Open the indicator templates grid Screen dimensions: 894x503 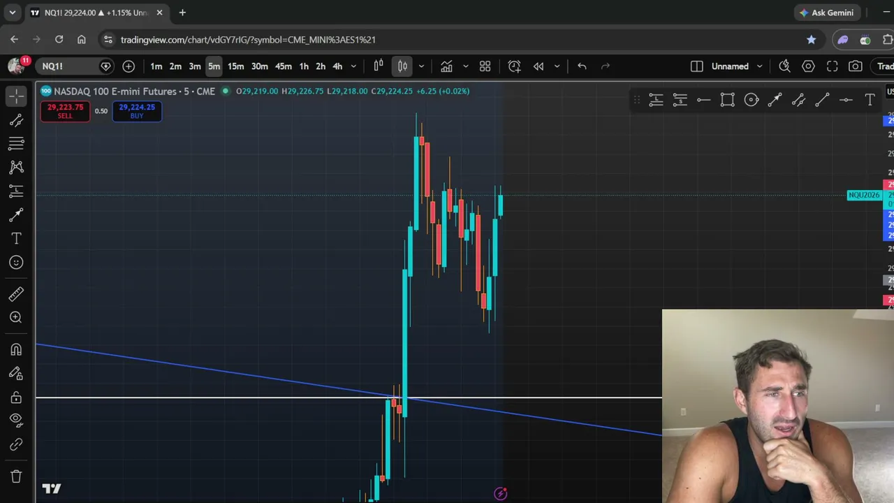(x=485, y=66)
